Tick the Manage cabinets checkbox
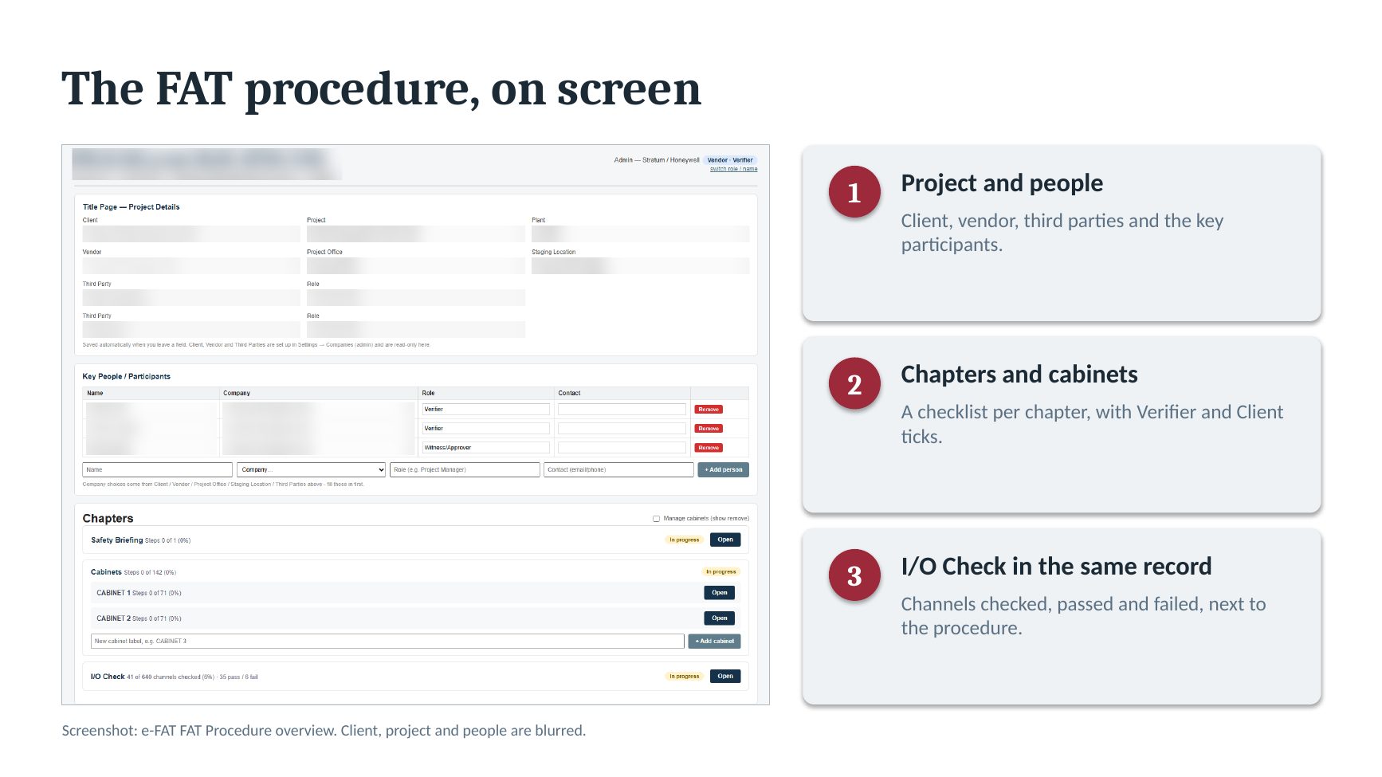 pyautogui.click(x=656, y=519)
